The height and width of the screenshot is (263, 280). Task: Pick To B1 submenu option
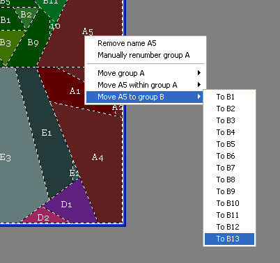point(229,97)
